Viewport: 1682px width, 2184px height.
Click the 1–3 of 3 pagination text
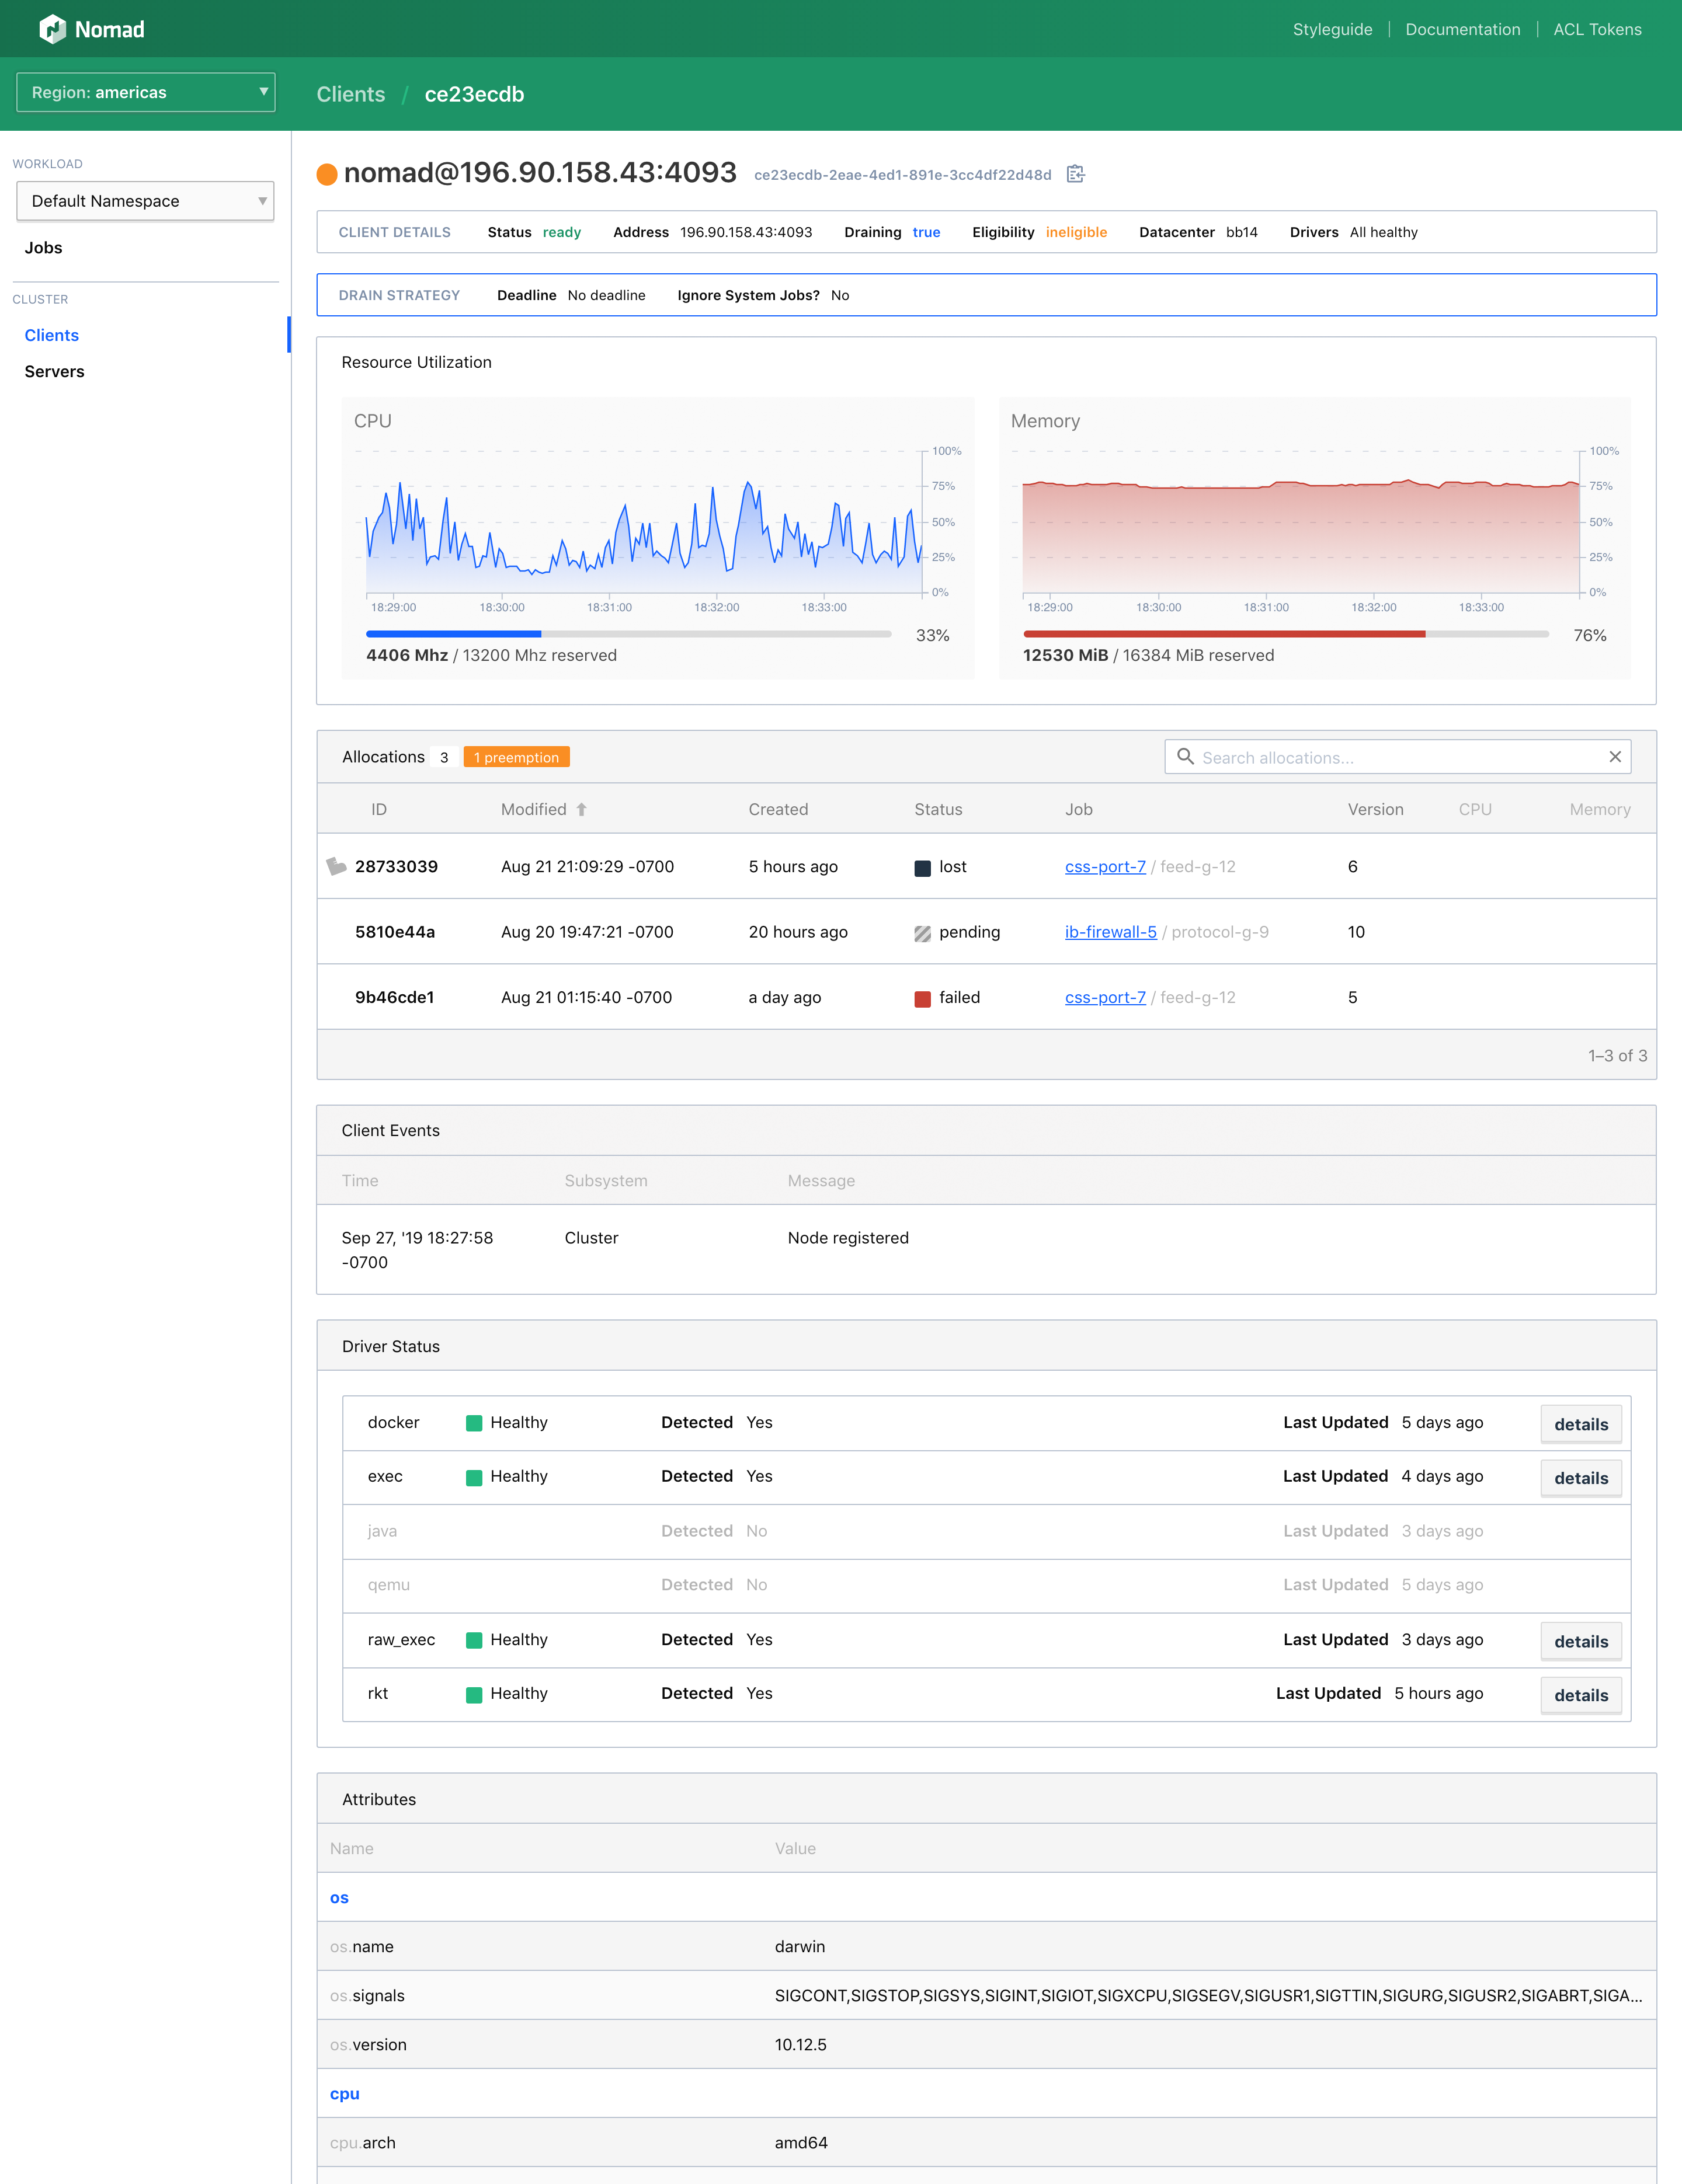click(x=1617, y=1055)
